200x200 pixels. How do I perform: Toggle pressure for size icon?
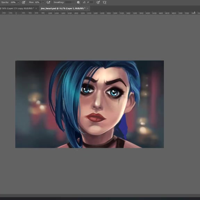point(98,2)
